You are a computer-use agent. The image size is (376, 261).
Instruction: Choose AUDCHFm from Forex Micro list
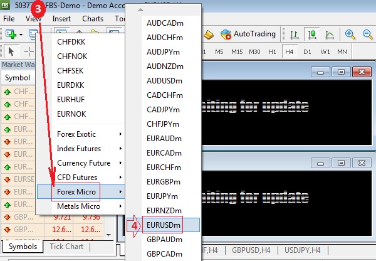pos(163,38)
